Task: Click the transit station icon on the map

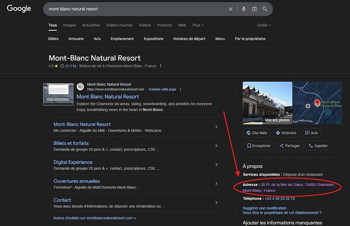Action: point(308,106)
